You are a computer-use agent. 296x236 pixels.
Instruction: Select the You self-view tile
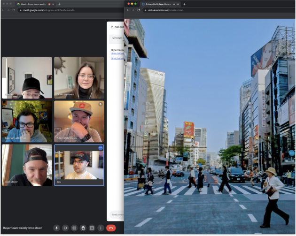tap(79, 165)
